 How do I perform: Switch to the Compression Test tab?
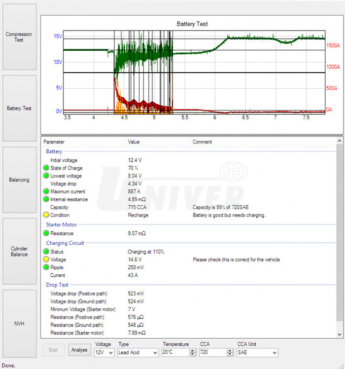click(x=19, y=37)
